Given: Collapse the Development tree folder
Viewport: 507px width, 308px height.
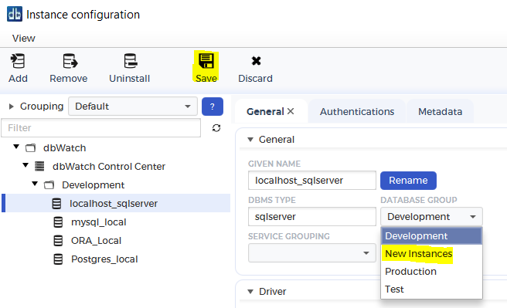Looking at the screenshot, I should [x=35, y=184].
